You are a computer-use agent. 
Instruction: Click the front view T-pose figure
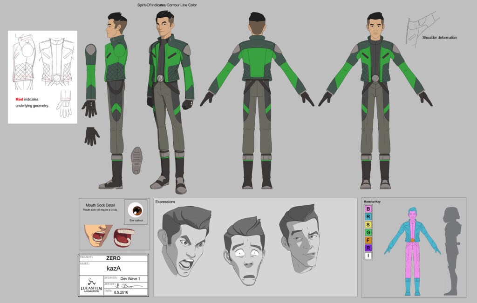pos(375,101)
